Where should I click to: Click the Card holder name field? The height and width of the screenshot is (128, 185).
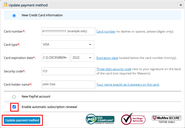[x=68, y=84]
